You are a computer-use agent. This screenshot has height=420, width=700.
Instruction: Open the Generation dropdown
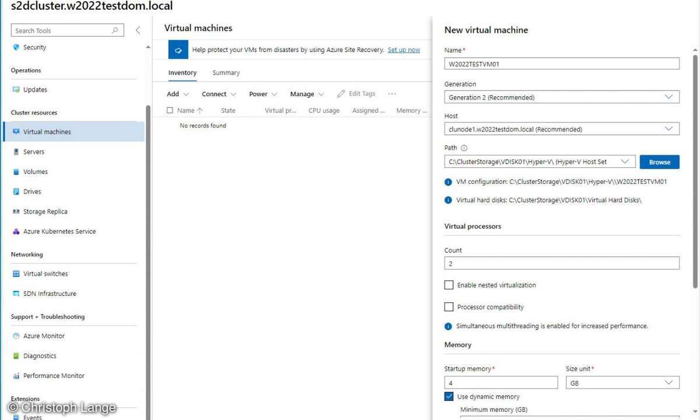[x=561, y=97]
